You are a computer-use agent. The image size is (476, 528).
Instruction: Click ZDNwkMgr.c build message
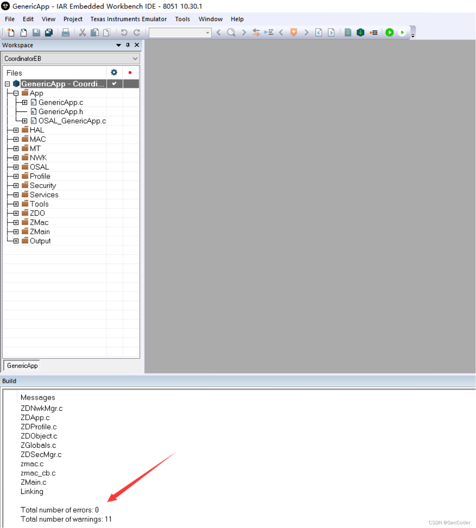pyautogui.click(x=41, y=408)
